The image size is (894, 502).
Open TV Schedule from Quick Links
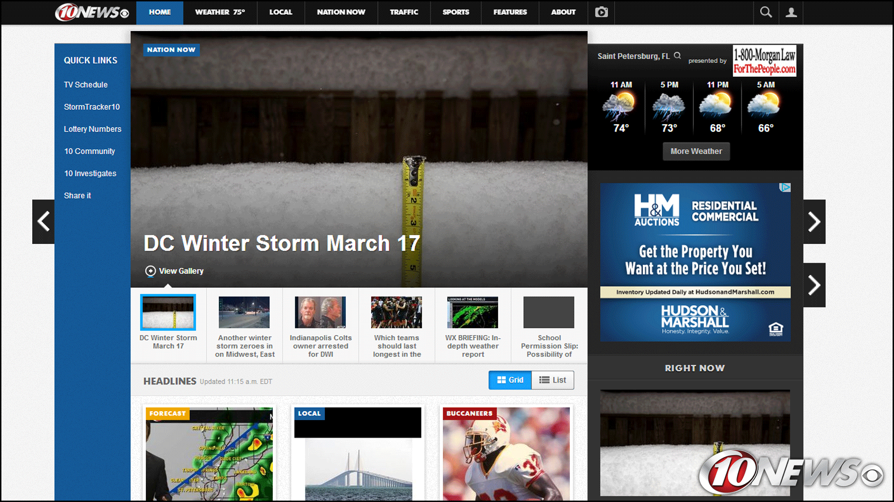click(86, 85)
